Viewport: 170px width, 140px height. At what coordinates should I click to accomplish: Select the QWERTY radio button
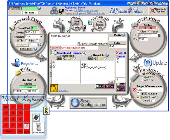pos(142,77)
